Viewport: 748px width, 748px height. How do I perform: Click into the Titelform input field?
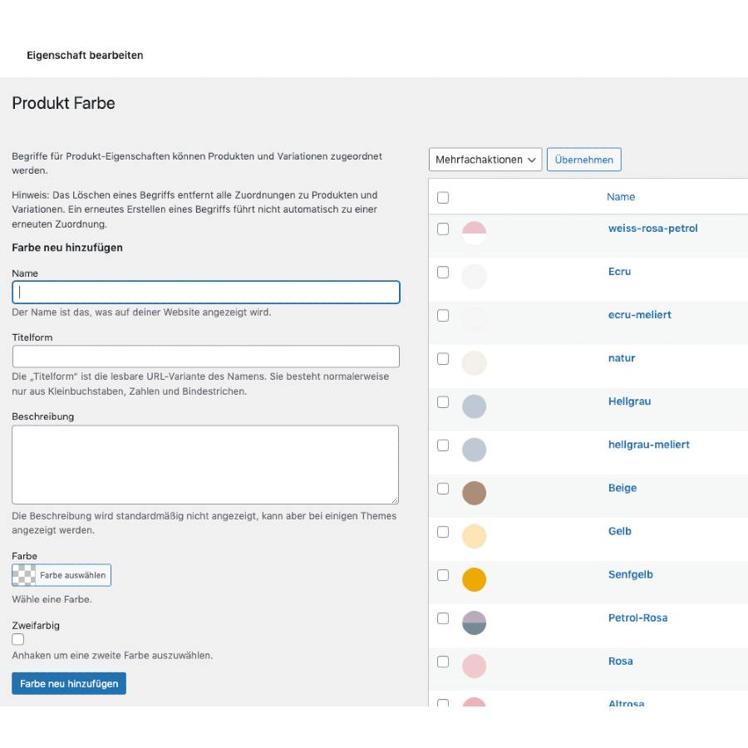coord(205,357)
